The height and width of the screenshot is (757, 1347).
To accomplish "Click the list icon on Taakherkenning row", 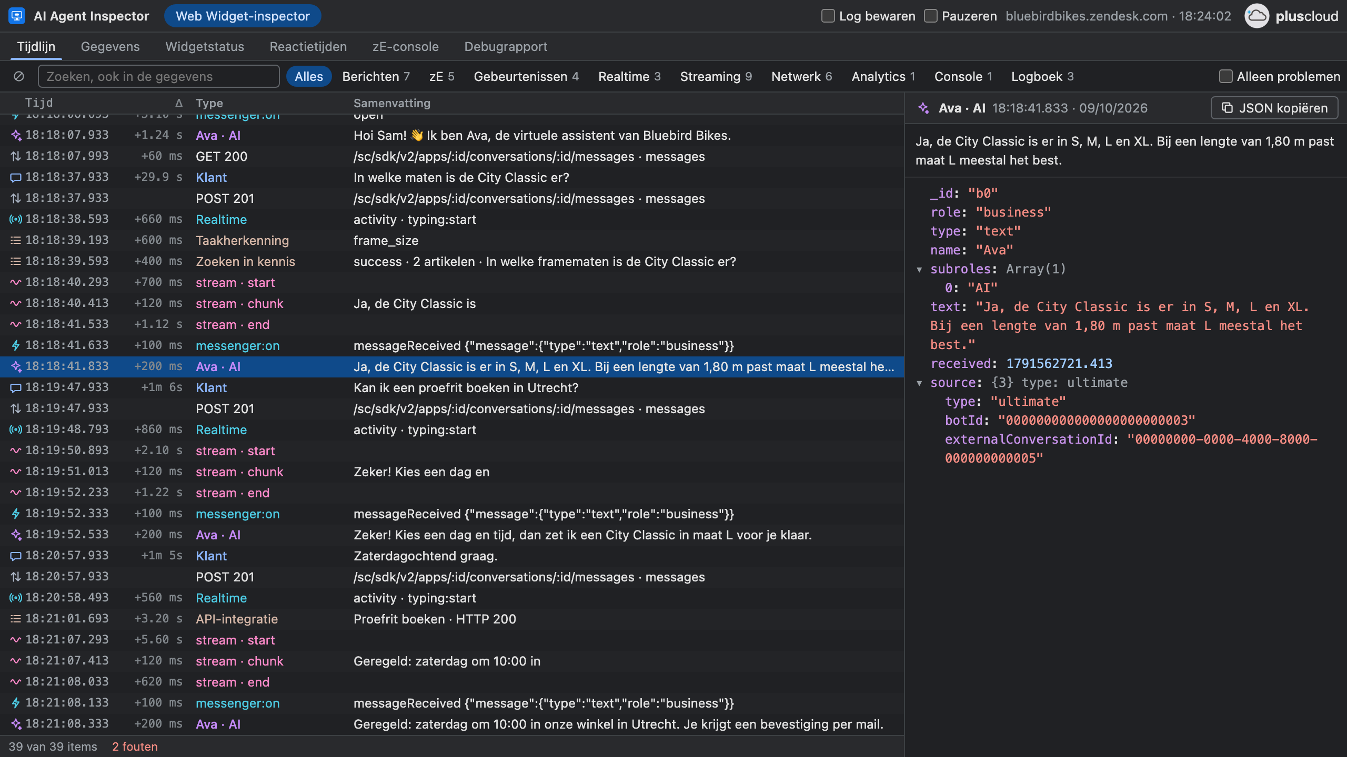I will 16,240.
